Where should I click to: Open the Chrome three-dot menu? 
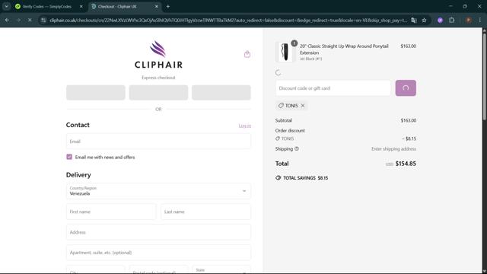tap(480, 21)
